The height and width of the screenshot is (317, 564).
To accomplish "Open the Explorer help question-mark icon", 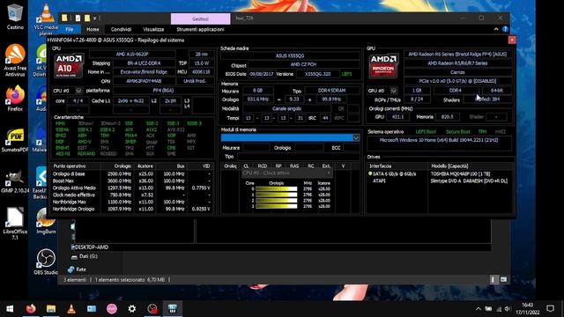I will pyautogui.click(x=505, y=29).
